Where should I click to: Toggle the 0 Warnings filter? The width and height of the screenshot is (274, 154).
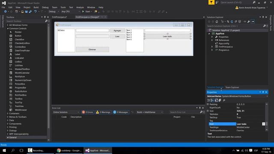103,112
